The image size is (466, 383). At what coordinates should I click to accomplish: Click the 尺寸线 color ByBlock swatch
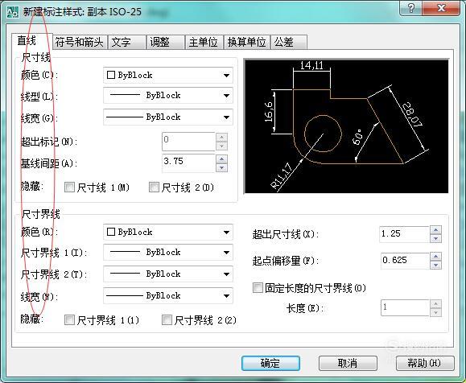click(x=111, y=75)
